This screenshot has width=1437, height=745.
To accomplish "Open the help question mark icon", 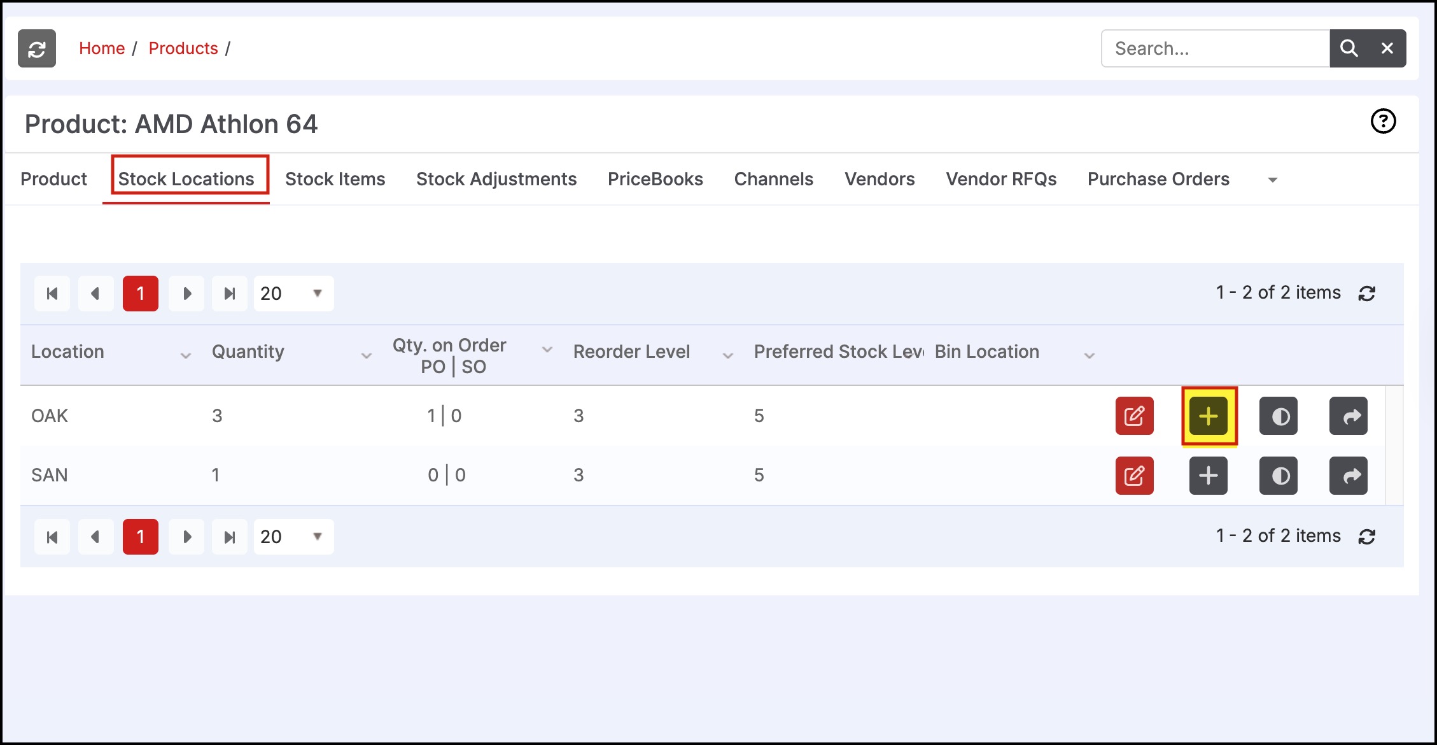I will click(1383, 121).
